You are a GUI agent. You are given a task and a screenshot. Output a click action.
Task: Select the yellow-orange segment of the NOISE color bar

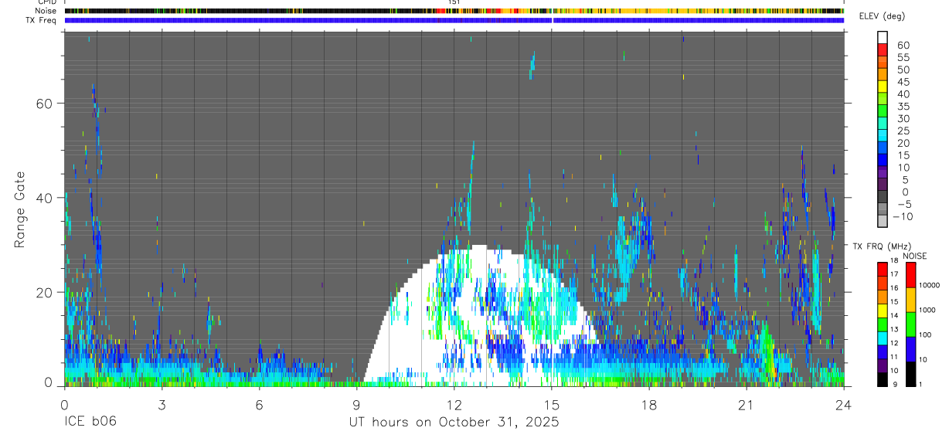click(x=910, y=300)
